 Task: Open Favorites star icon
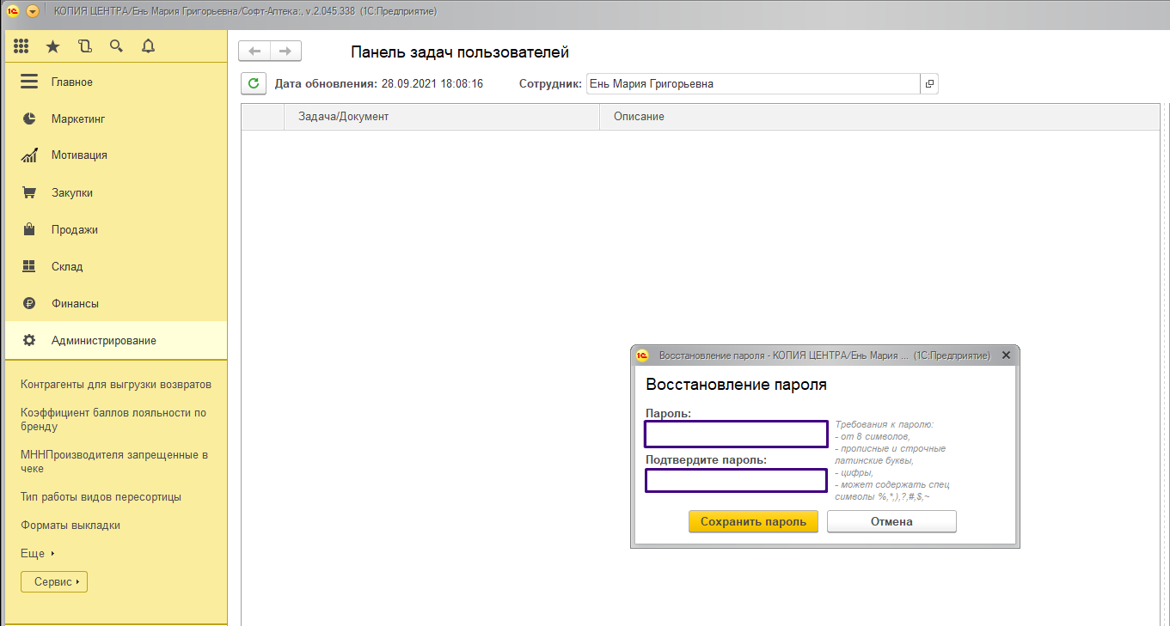(52, 46)
